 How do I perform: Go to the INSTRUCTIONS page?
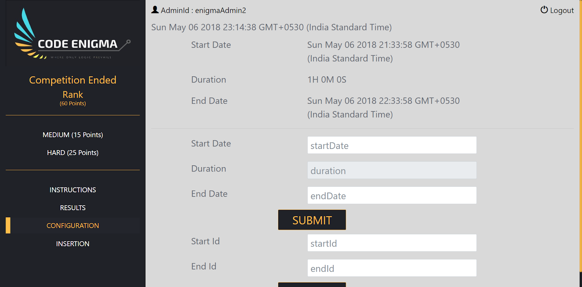click(x=73, y=190)
